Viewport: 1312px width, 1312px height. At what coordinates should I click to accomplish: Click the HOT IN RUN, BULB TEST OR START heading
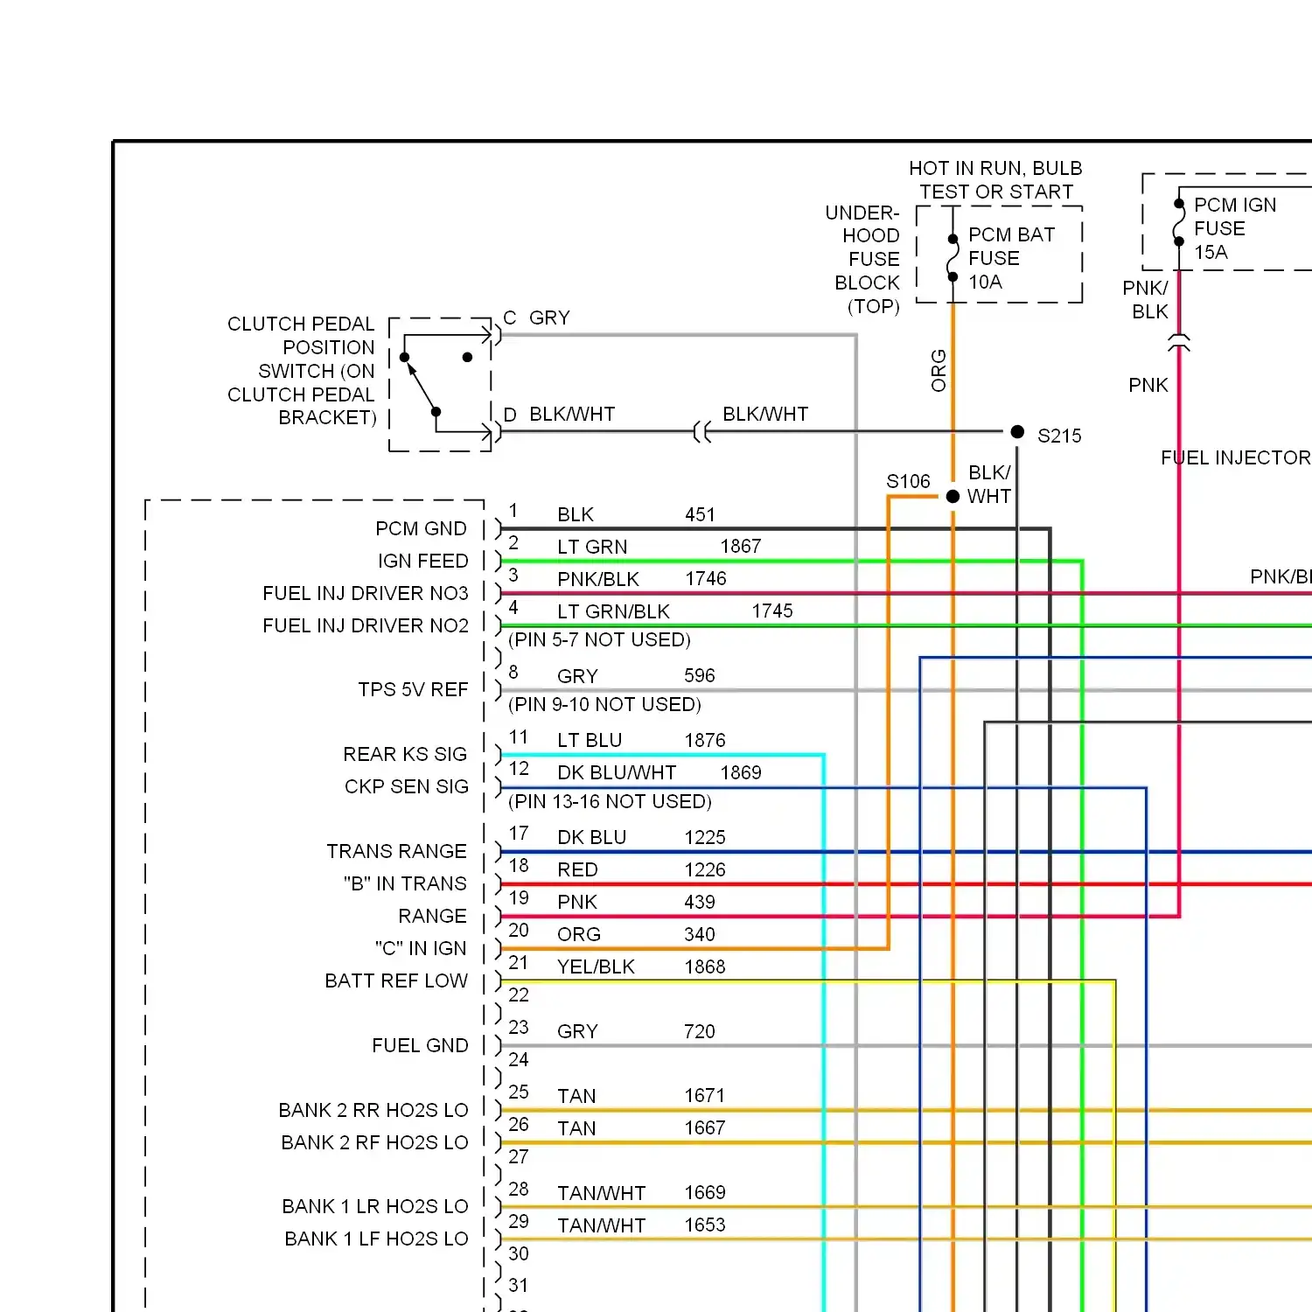[995, 180]
